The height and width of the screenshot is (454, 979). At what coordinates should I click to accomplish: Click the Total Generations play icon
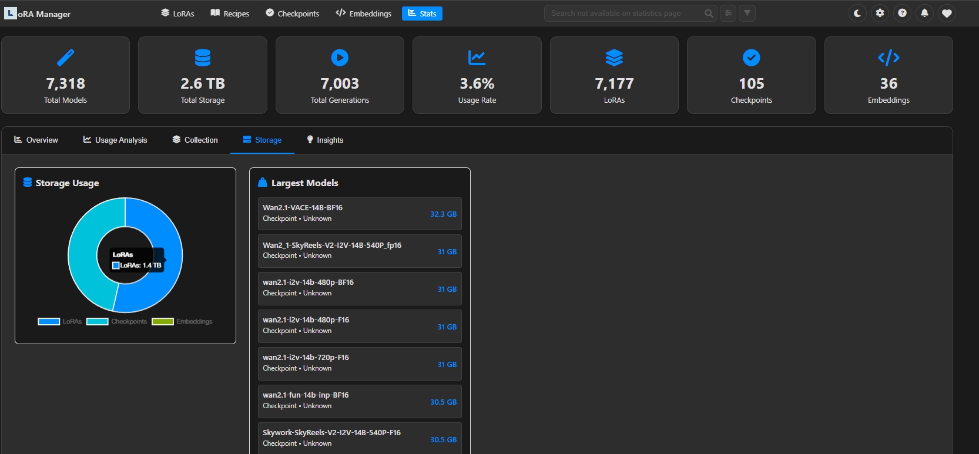340,58
